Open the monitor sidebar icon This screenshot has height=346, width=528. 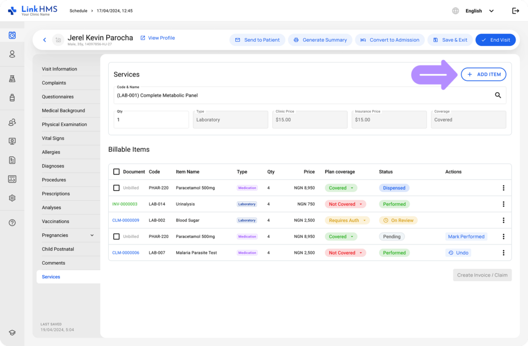click(x=12, y=141)
